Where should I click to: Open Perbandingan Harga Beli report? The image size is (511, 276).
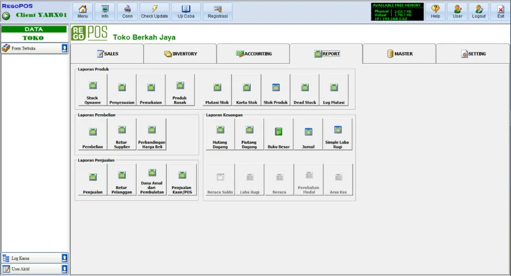[152, 134]
